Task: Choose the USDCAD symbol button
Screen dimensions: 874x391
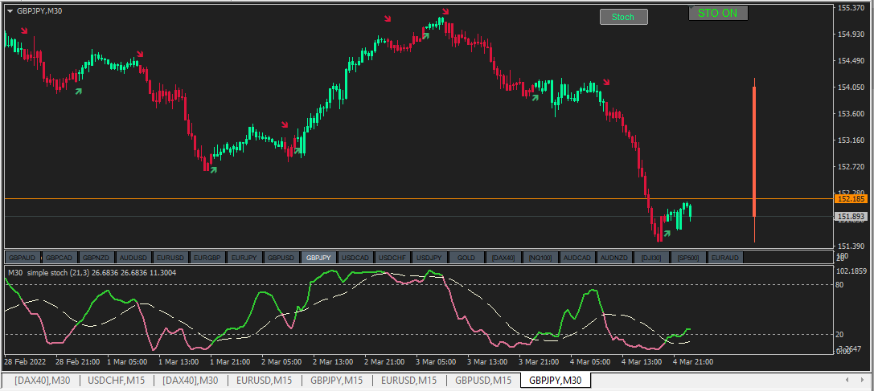Action: coord(355,258)
